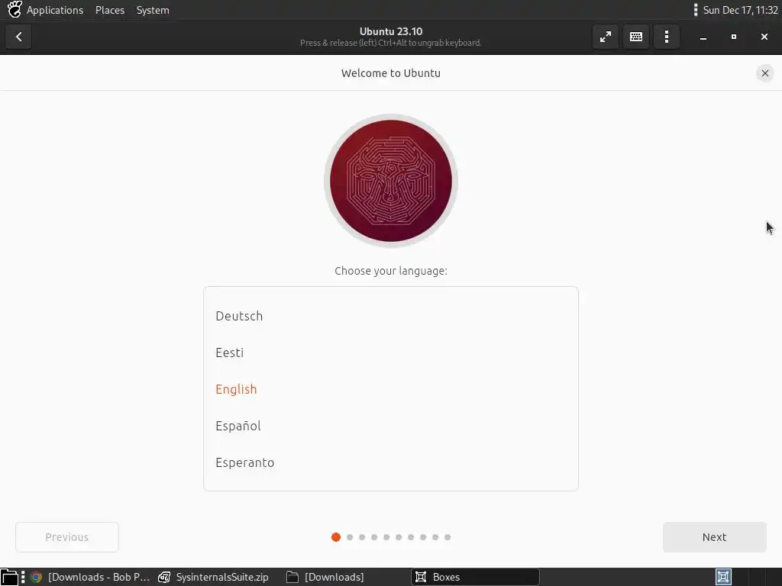Continue with the Next button
This screenshot has height=586, width=782.
[714, 537]
